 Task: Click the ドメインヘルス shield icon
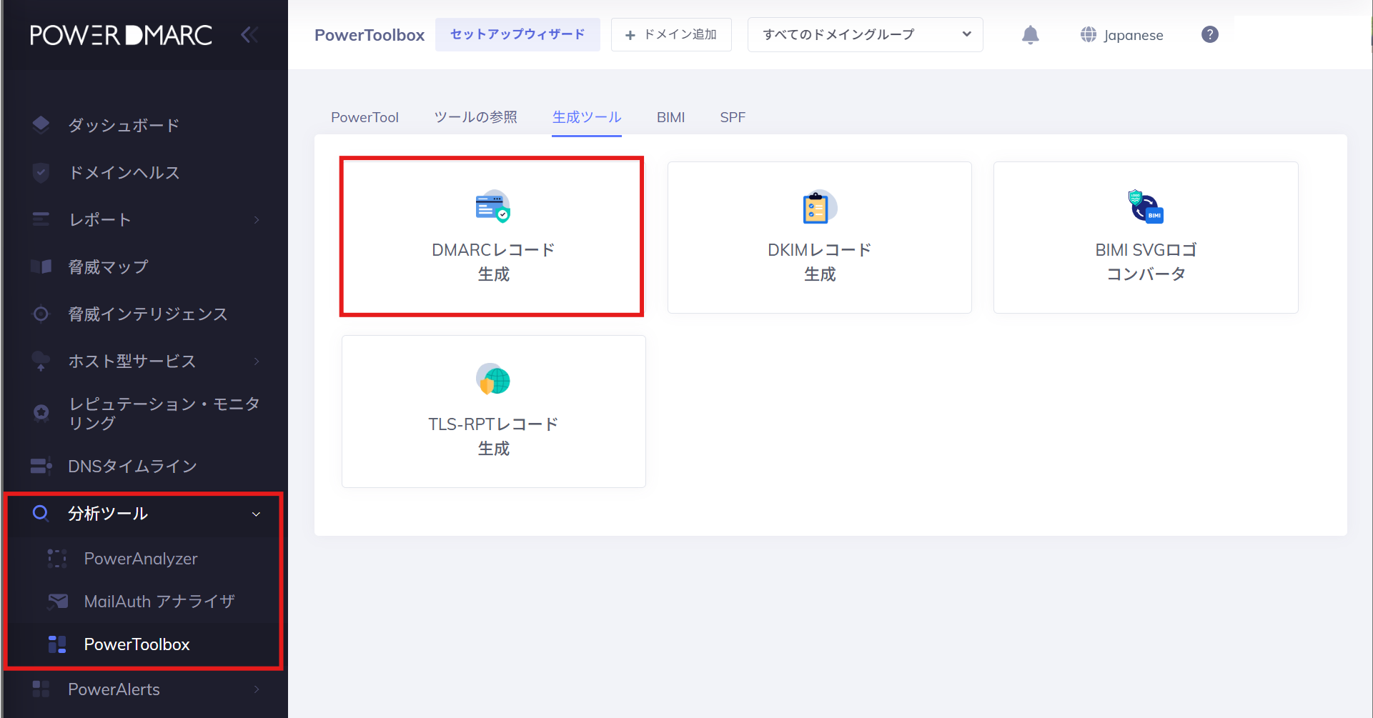41,172
